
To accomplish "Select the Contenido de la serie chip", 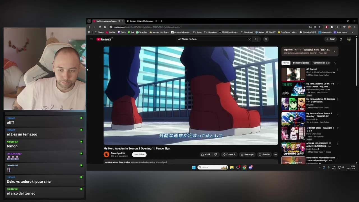I will click(322, 63).
